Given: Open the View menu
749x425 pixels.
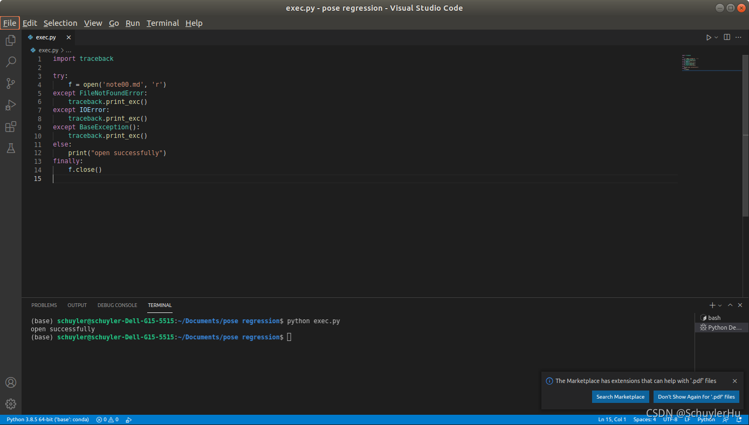Looking at the screenshot, I should (x=93, y=23).
